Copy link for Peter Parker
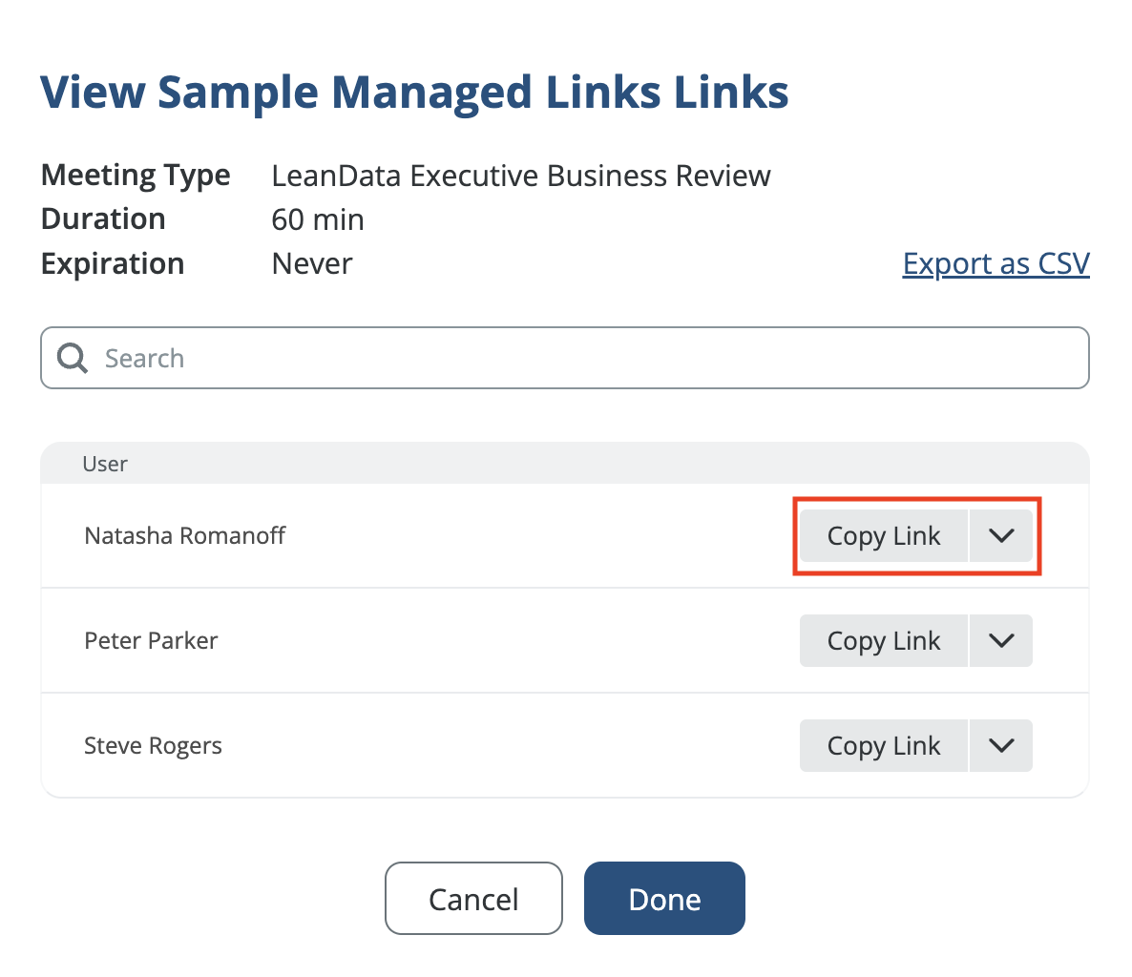 click(883, 641)
